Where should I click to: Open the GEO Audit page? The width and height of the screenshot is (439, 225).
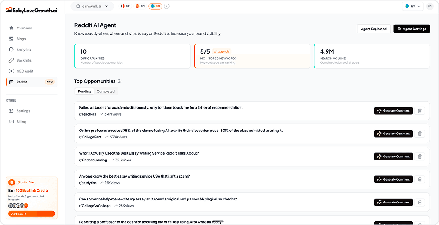pyautogui.click(x=25, y=71)
